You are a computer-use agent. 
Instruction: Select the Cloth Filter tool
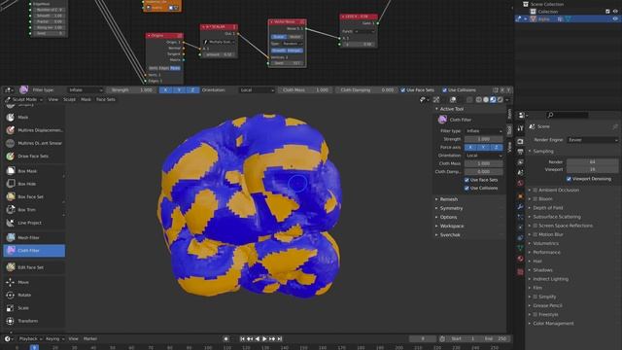[x=34, y=251]
